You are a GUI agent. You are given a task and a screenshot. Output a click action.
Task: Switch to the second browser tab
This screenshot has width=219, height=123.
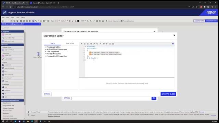[x=42, y=3]
